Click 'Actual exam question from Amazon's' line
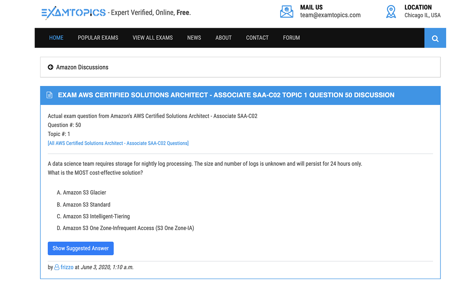The width and height of the screenshot is (470, 289). (153, 116)
